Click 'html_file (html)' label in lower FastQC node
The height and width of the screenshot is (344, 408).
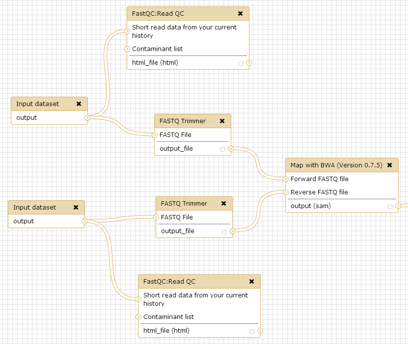pyautogui.click(x=166, y=330)
